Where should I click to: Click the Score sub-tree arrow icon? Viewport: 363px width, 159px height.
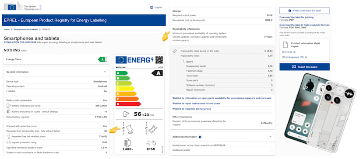tap(184, 62)
